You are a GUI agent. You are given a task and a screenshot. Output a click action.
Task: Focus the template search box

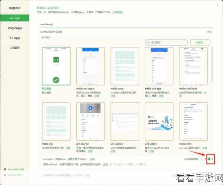tap(167, 42)
